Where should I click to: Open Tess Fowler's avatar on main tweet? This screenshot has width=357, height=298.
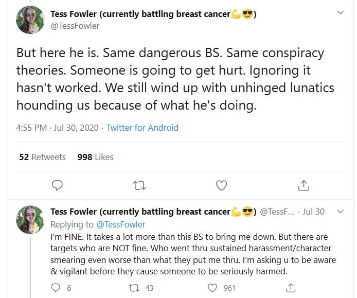click(30, 20)
